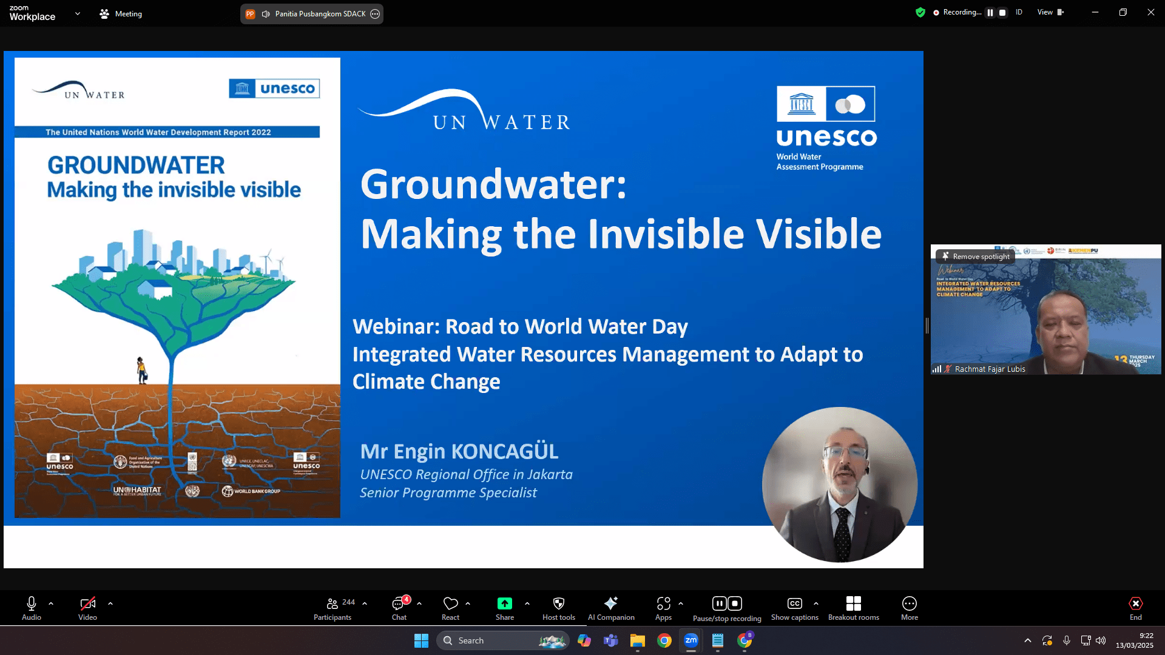The height and width of the screenshot is (655, 1165).
Task: Open Microsoft Teams from taskbar
Action: 611,640
